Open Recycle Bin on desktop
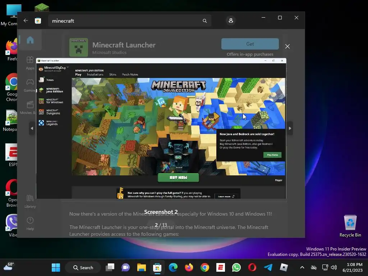The height and width of the screenshot is (276, 368). [x=350, y=226]
